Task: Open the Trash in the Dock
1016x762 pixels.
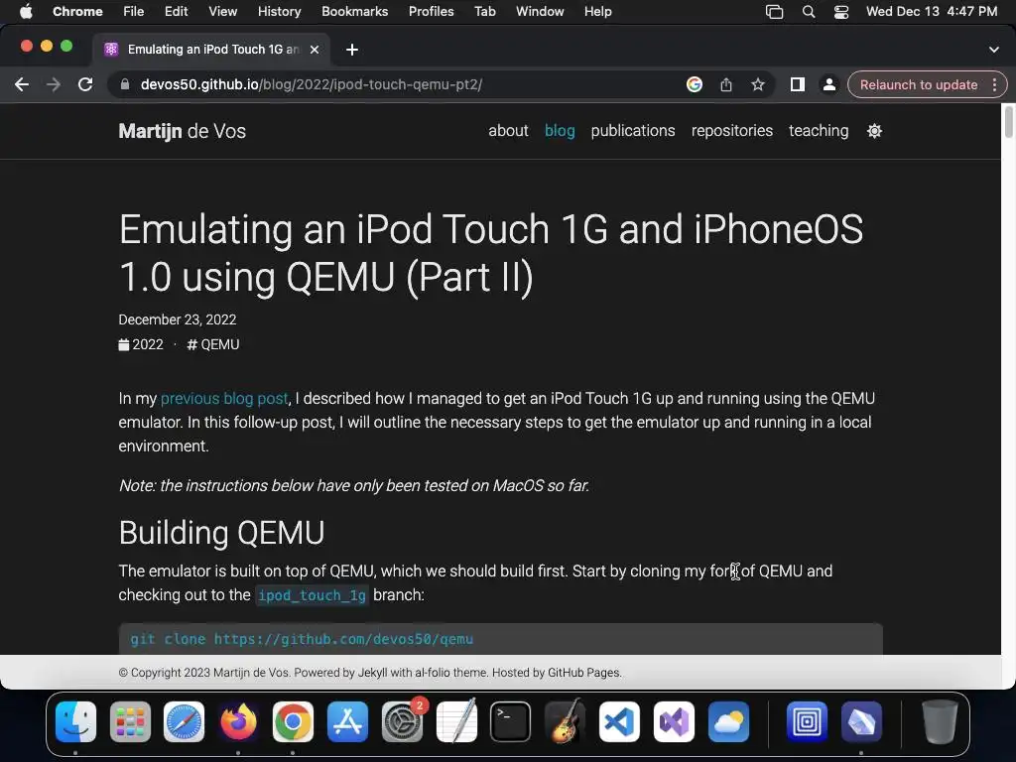Action: click(940, 722)
